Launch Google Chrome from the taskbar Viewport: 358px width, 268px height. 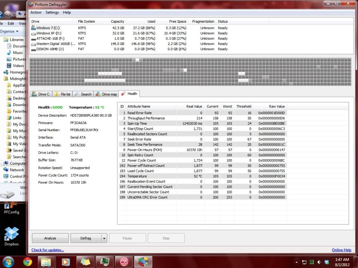[28, 262]
